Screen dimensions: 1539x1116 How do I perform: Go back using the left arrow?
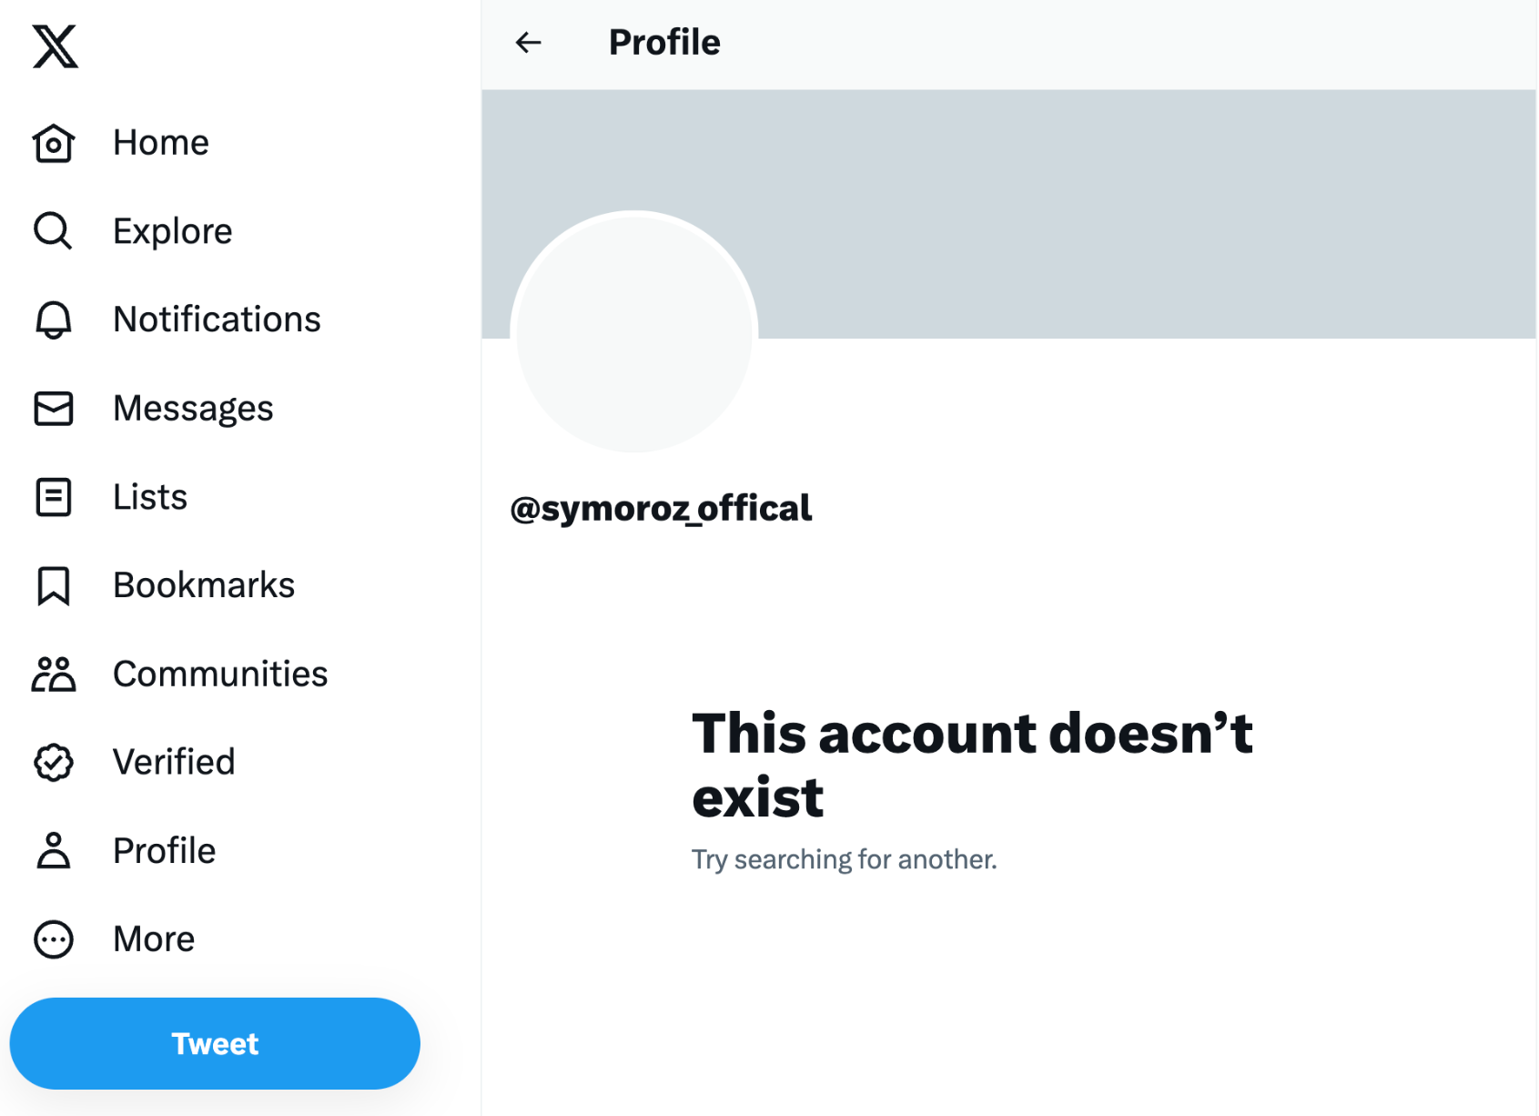click(528, 43)
